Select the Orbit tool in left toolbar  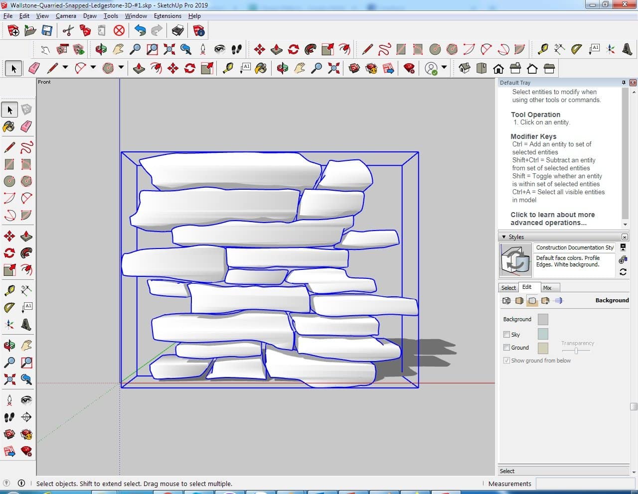[x=9, y=345]
